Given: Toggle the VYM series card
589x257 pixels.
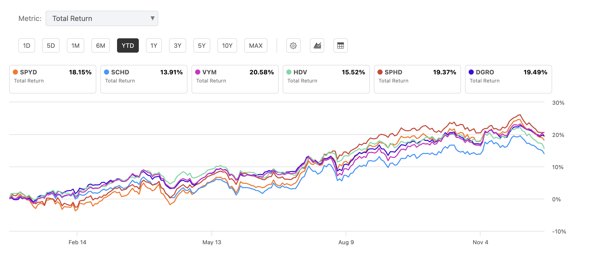Looking at the screenshot, I should point(235,79).
